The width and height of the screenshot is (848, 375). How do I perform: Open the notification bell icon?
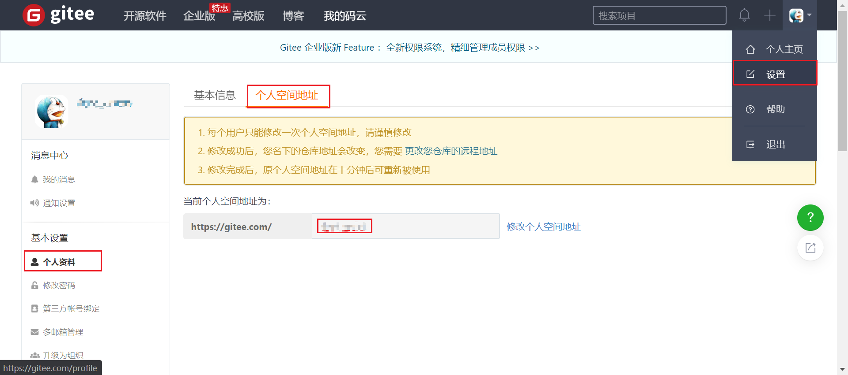coord(744,15)
